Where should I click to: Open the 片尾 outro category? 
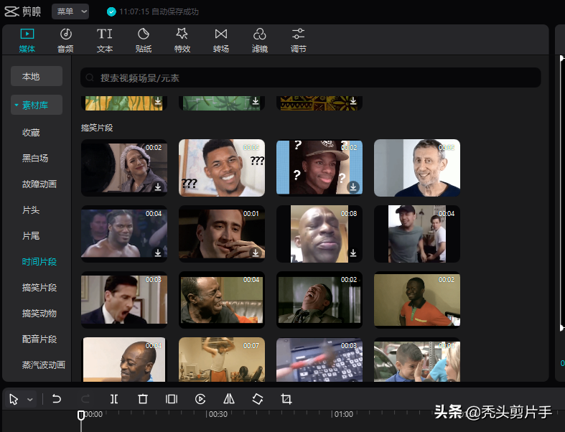(x=31, y=236)
